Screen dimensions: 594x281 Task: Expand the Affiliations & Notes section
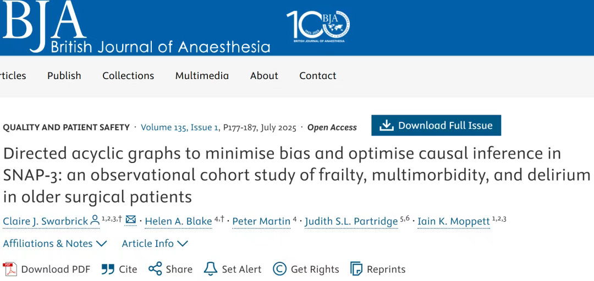coord(55,244)
